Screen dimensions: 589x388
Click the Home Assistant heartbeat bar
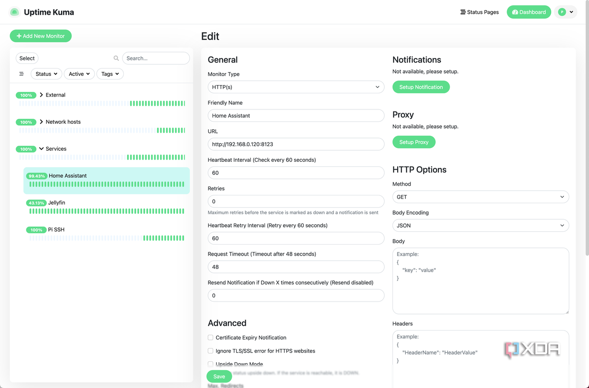click(107, 184)
